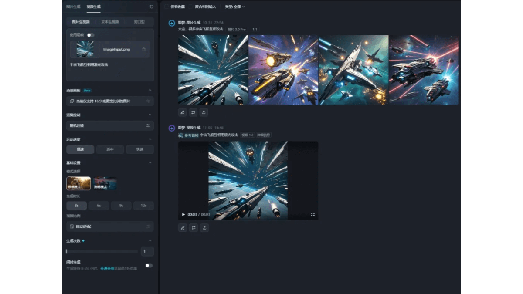
Task: Click the 视频 1.2 model tag
Action: [248, 135]
